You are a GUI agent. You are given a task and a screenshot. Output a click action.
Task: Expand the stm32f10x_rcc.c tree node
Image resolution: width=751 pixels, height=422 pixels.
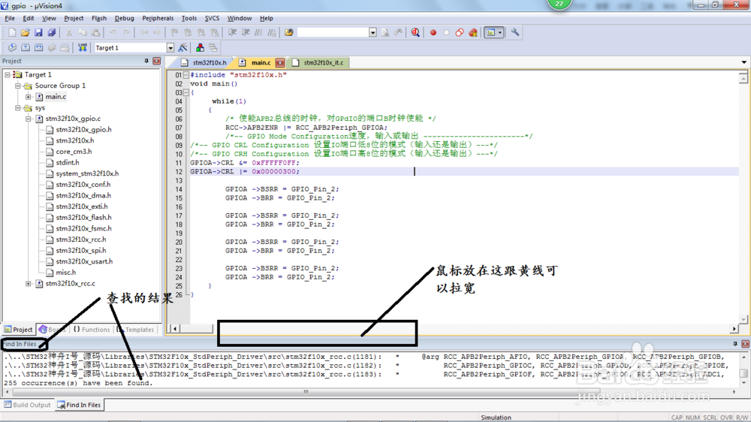click(x=29, y=284)
